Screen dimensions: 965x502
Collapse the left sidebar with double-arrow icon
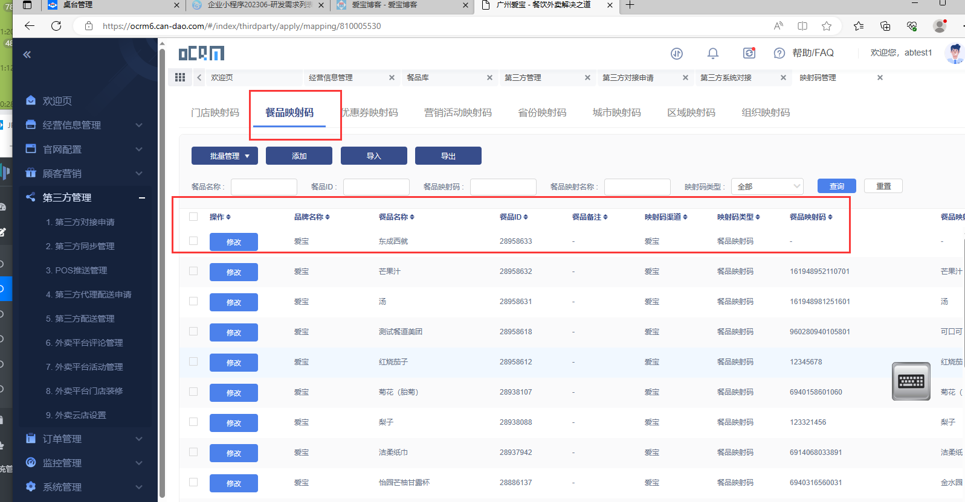point(27,54)
